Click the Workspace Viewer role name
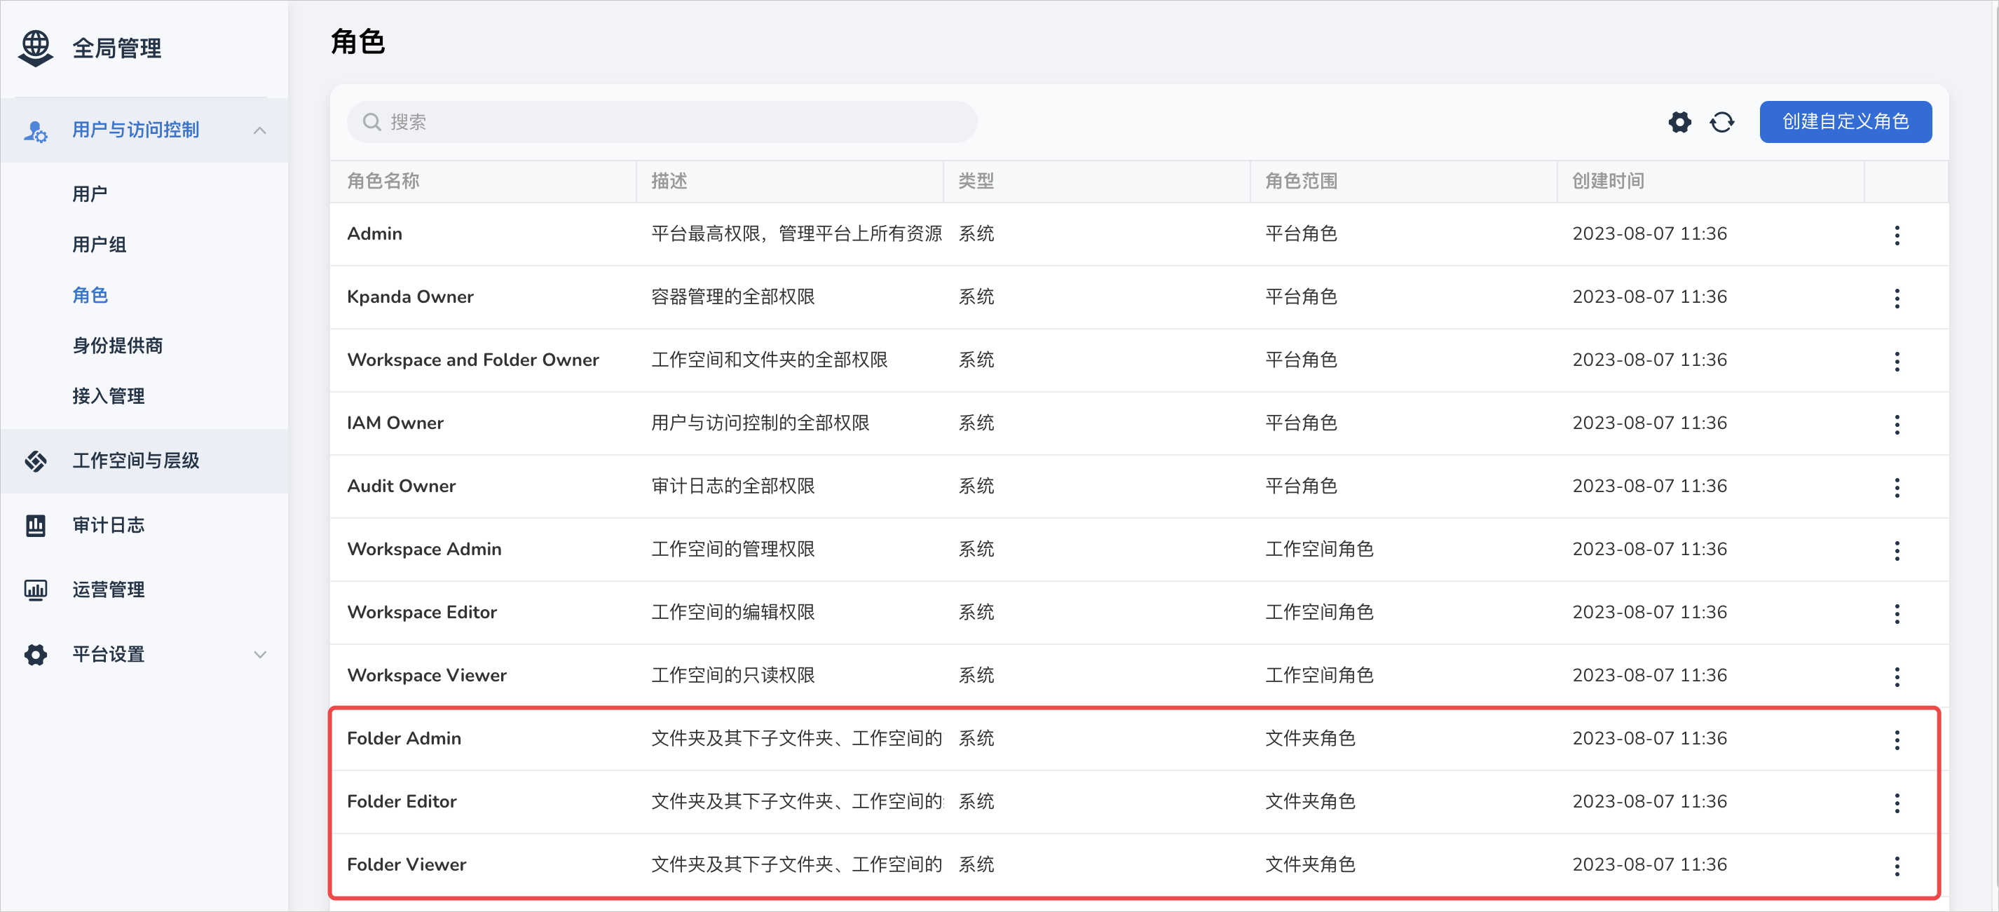This screenshot has height=912, width=1999. pos(427,675)
